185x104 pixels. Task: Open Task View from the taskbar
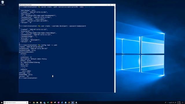coord(30,103)
